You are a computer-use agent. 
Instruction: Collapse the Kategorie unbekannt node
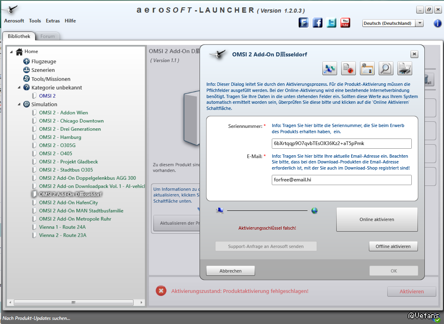19,87
